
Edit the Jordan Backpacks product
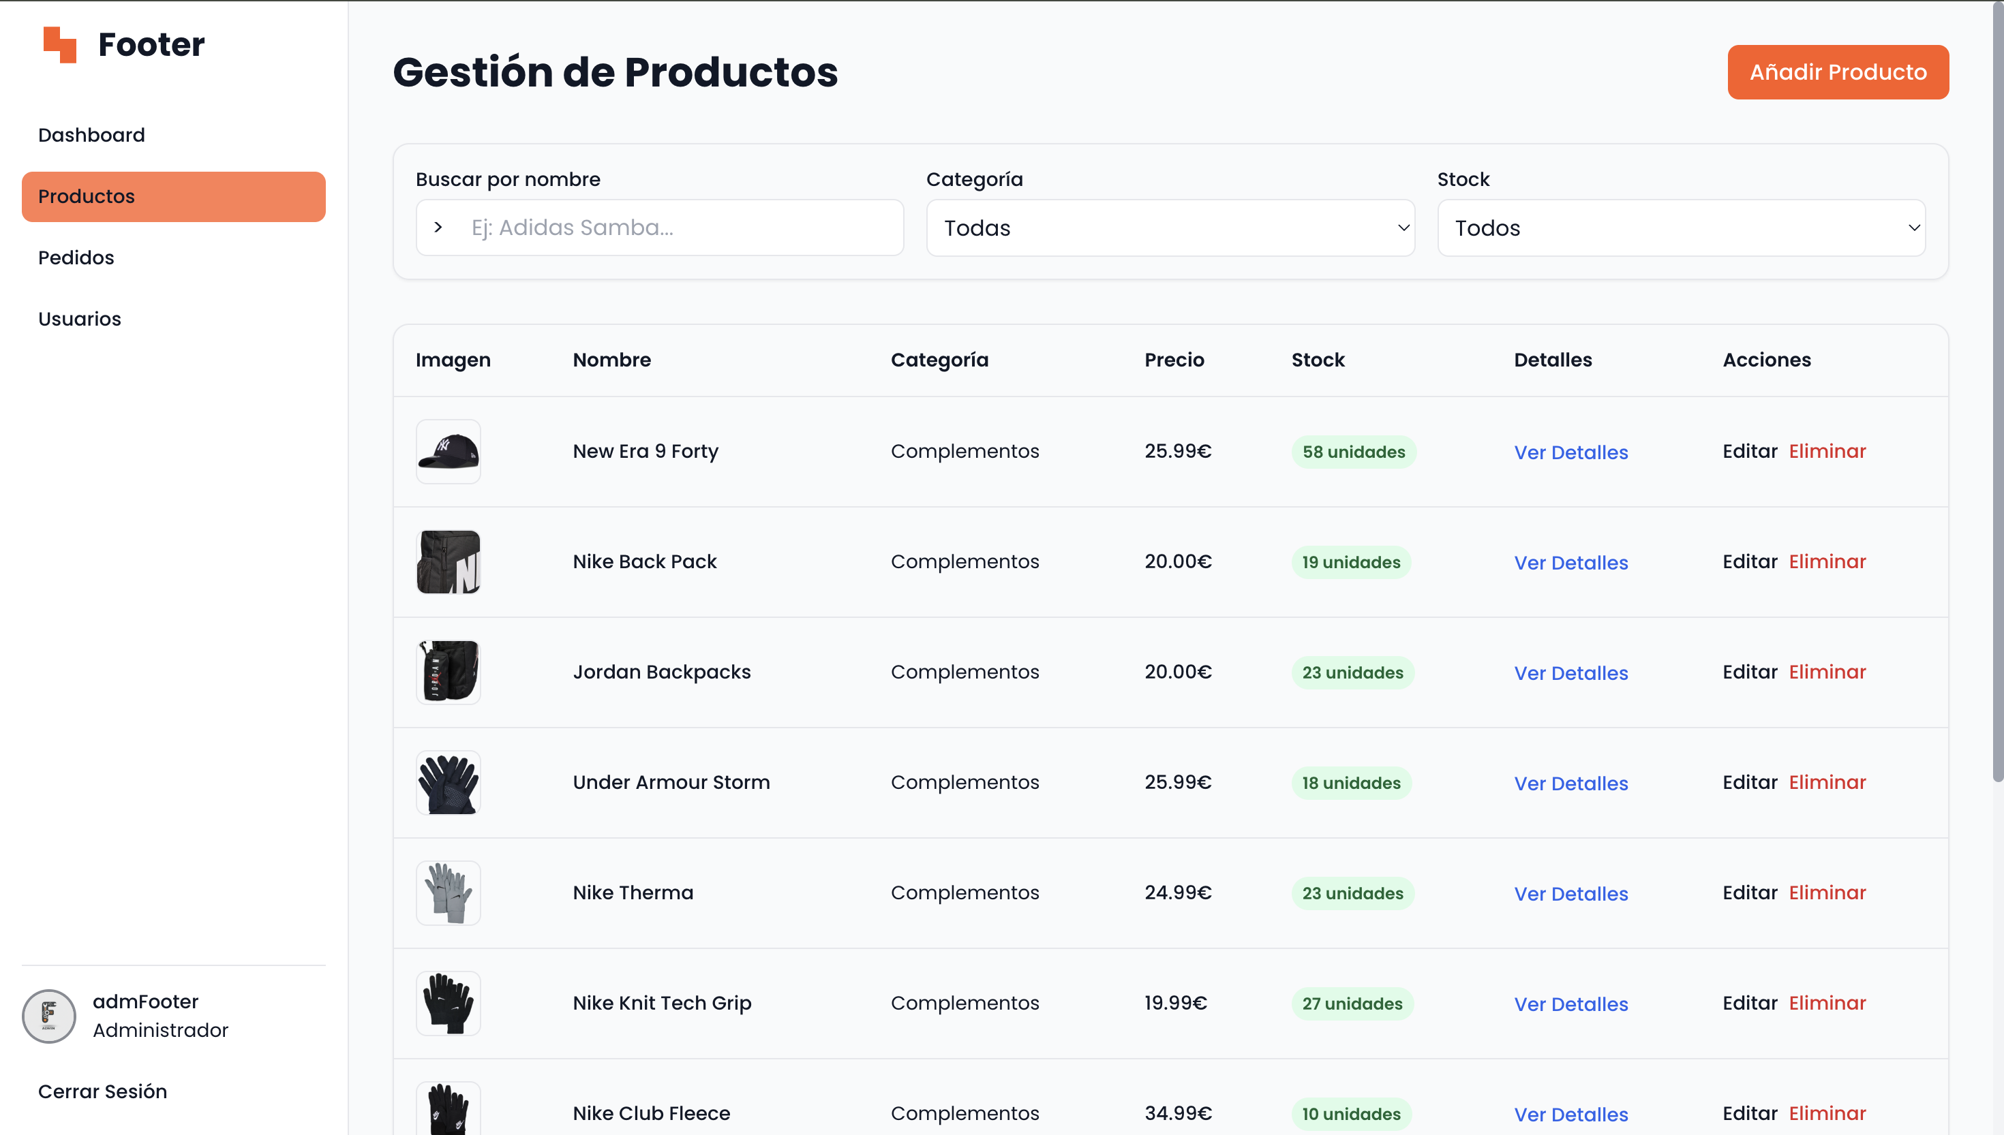(1750, 672)
